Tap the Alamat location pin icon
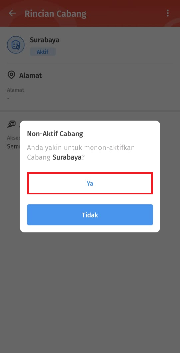Screen dimensions: 180x353 pyautogui.click(x=11, y=75)
